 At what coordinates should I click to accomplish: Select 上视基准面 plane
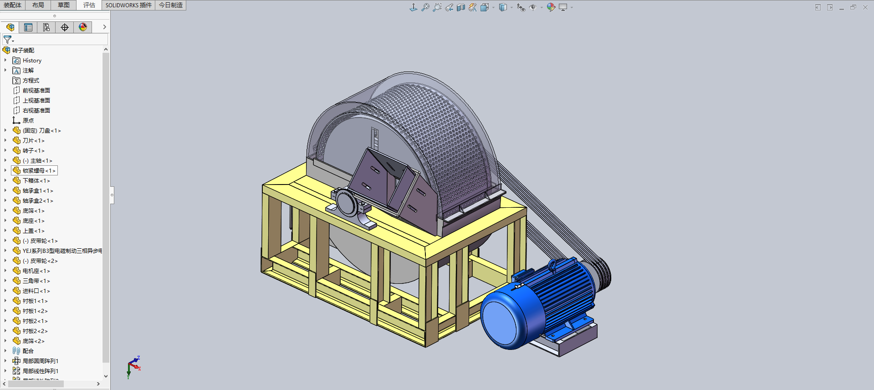(36, 100)
